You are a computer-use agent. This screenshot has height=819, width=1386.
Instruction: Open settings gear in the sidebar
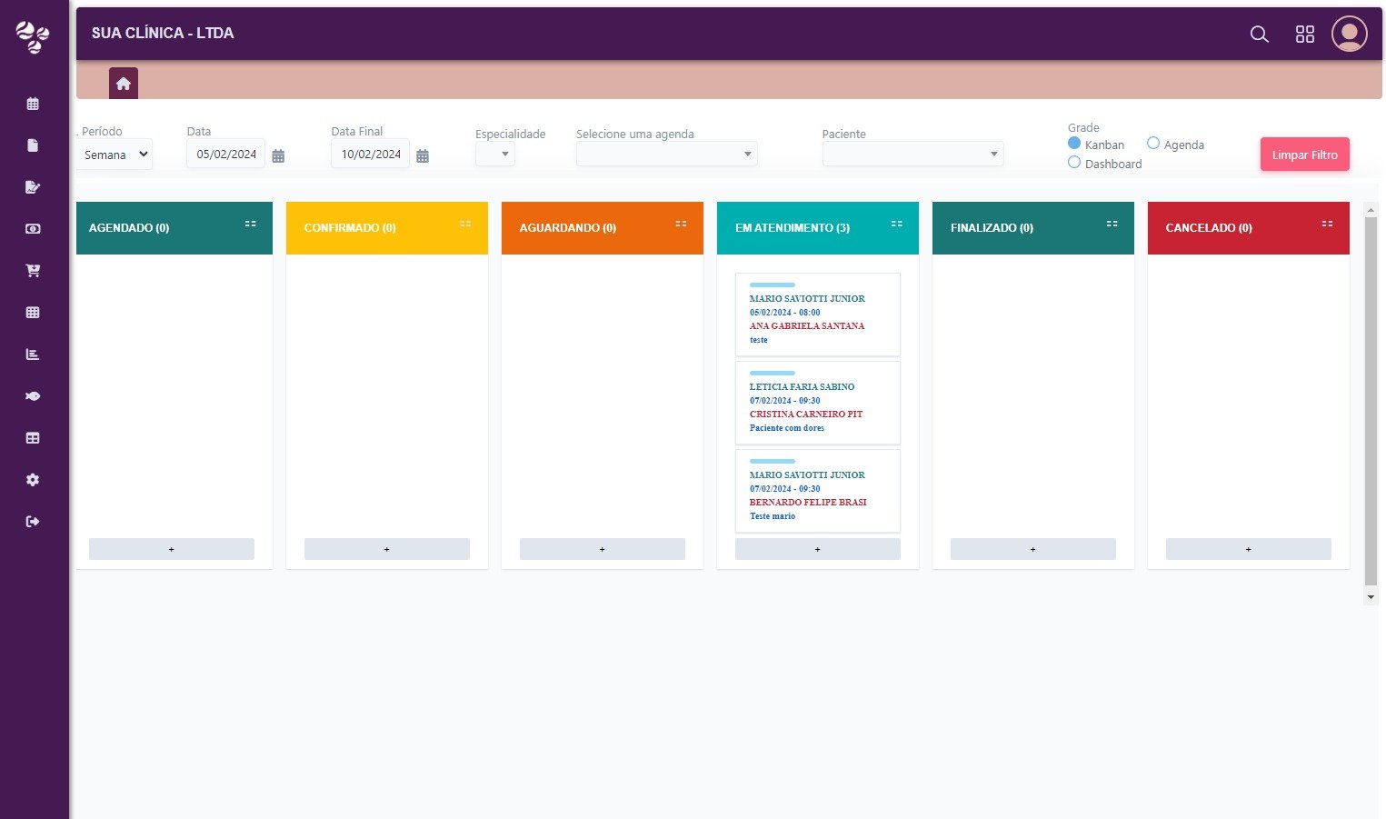coord(33,480)
